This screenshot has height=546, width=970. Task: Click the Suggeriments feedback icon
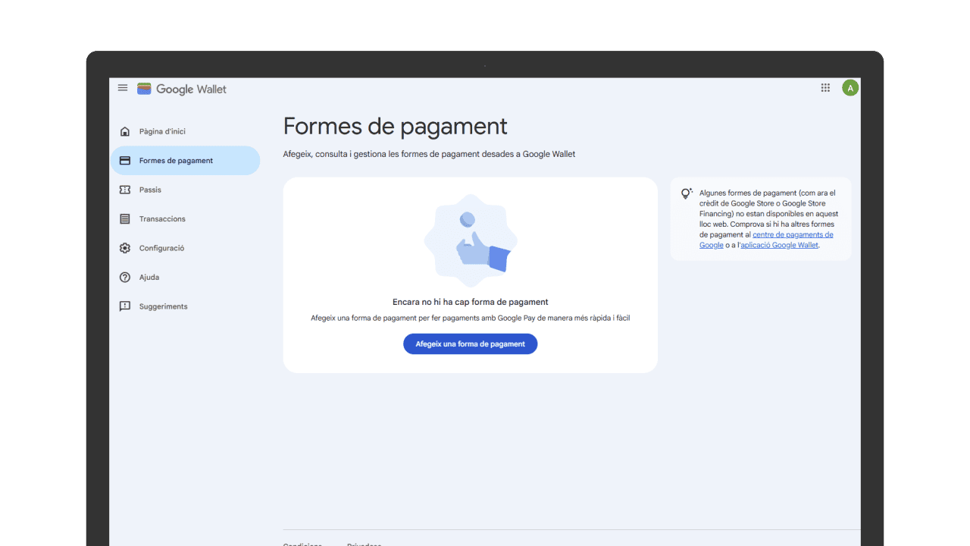click(x=125, y=306)
